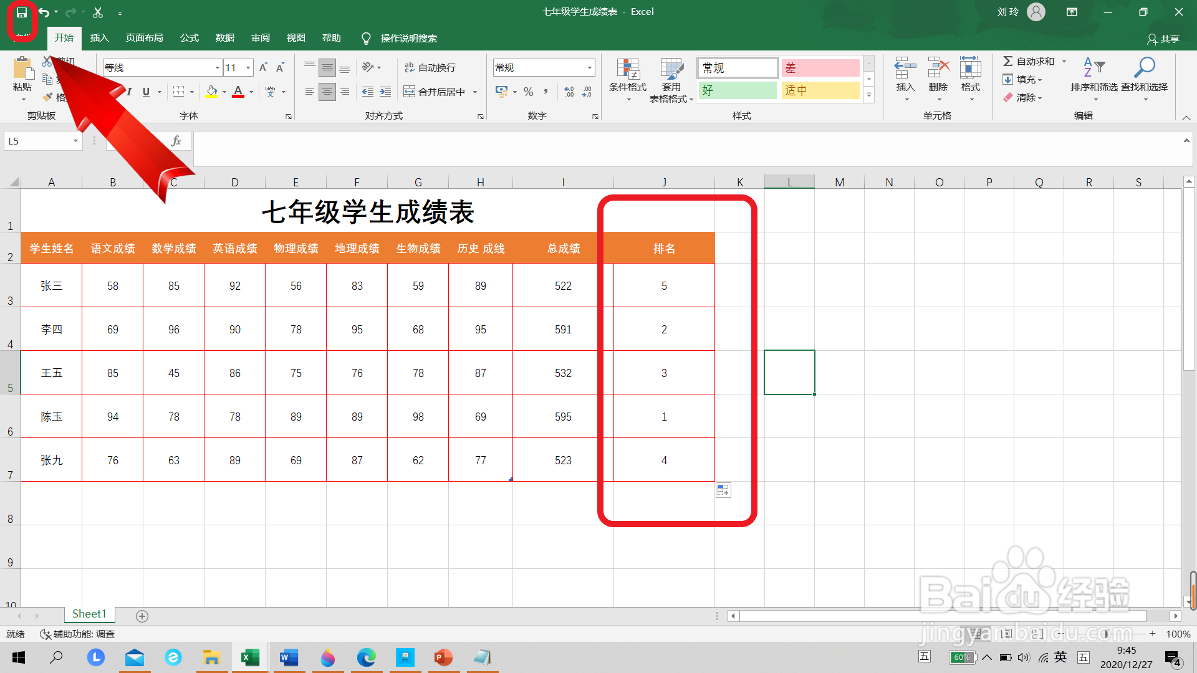The image size is (1197, 673).
Task: Switch to the 审阅 (Review) tab
Action: click(x=261, y=38)
